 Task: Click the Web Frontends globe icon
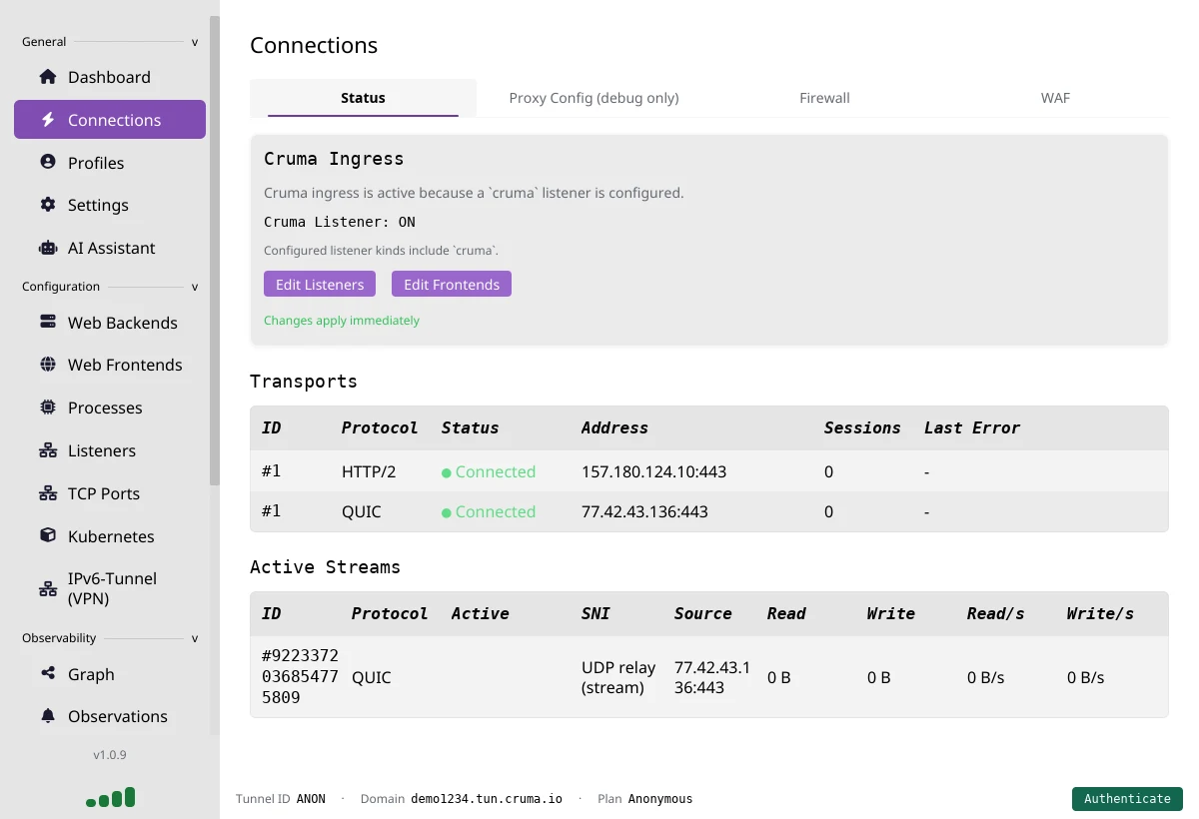tap(47, 365)
